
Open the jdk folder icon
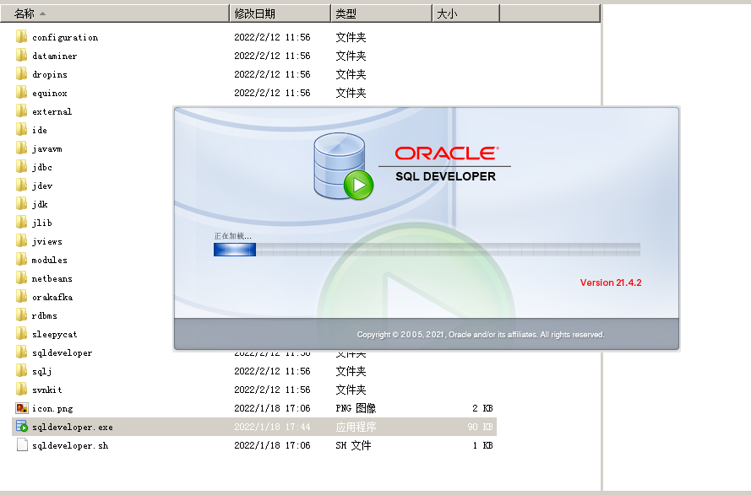pos(19,204)
